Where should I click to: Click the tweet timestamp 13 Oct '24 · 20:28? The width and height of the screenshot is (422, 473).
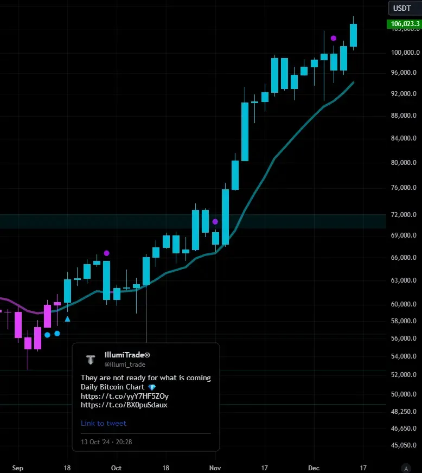coord(106,442)
